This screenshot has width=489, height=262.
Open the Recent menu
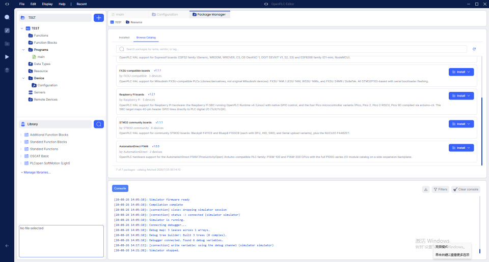(x=81, y=4)
